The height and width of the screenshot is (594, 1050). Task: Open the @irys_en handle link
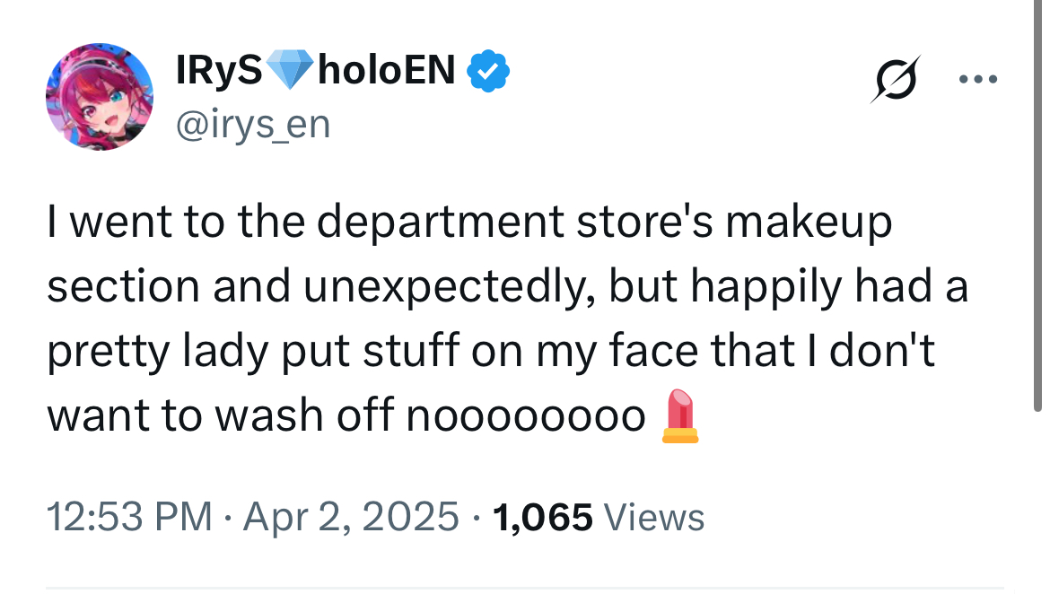[254, 125]
